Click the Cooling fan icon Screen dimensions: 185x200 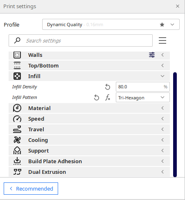17,140
